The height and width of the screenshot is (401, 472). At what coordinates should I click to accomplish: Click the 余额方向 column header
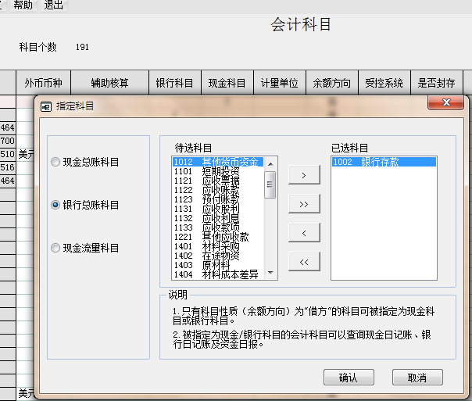(x=331, y=83)
